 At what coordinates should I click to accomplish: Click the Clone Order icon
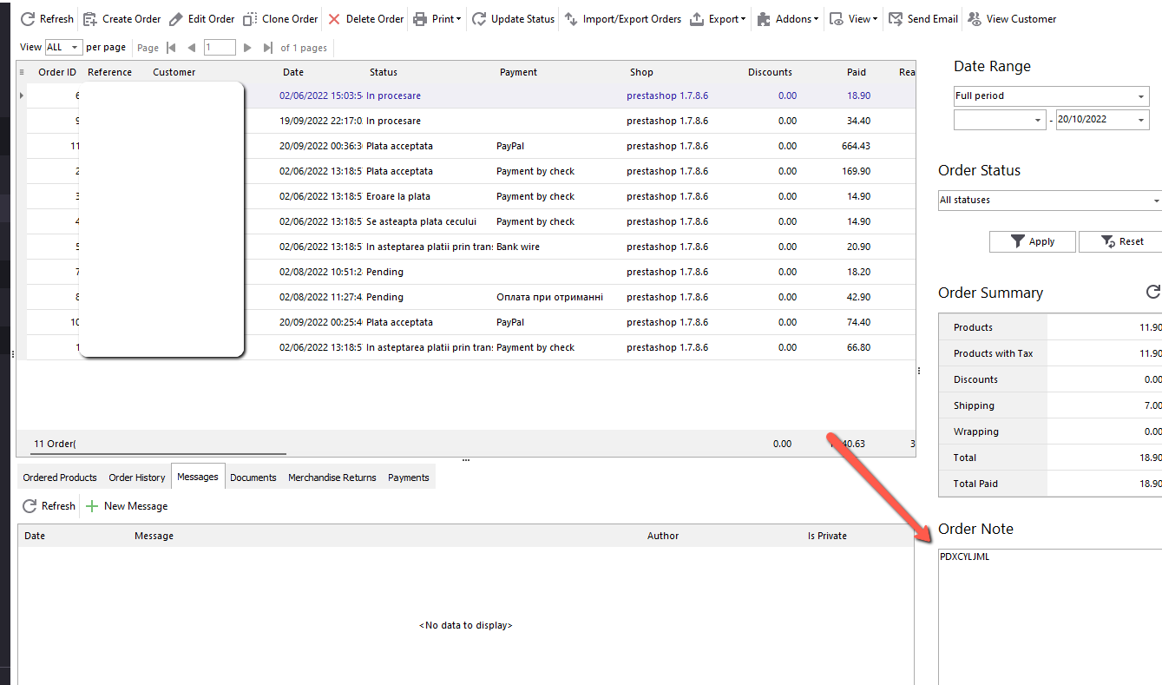click(250, 19)
